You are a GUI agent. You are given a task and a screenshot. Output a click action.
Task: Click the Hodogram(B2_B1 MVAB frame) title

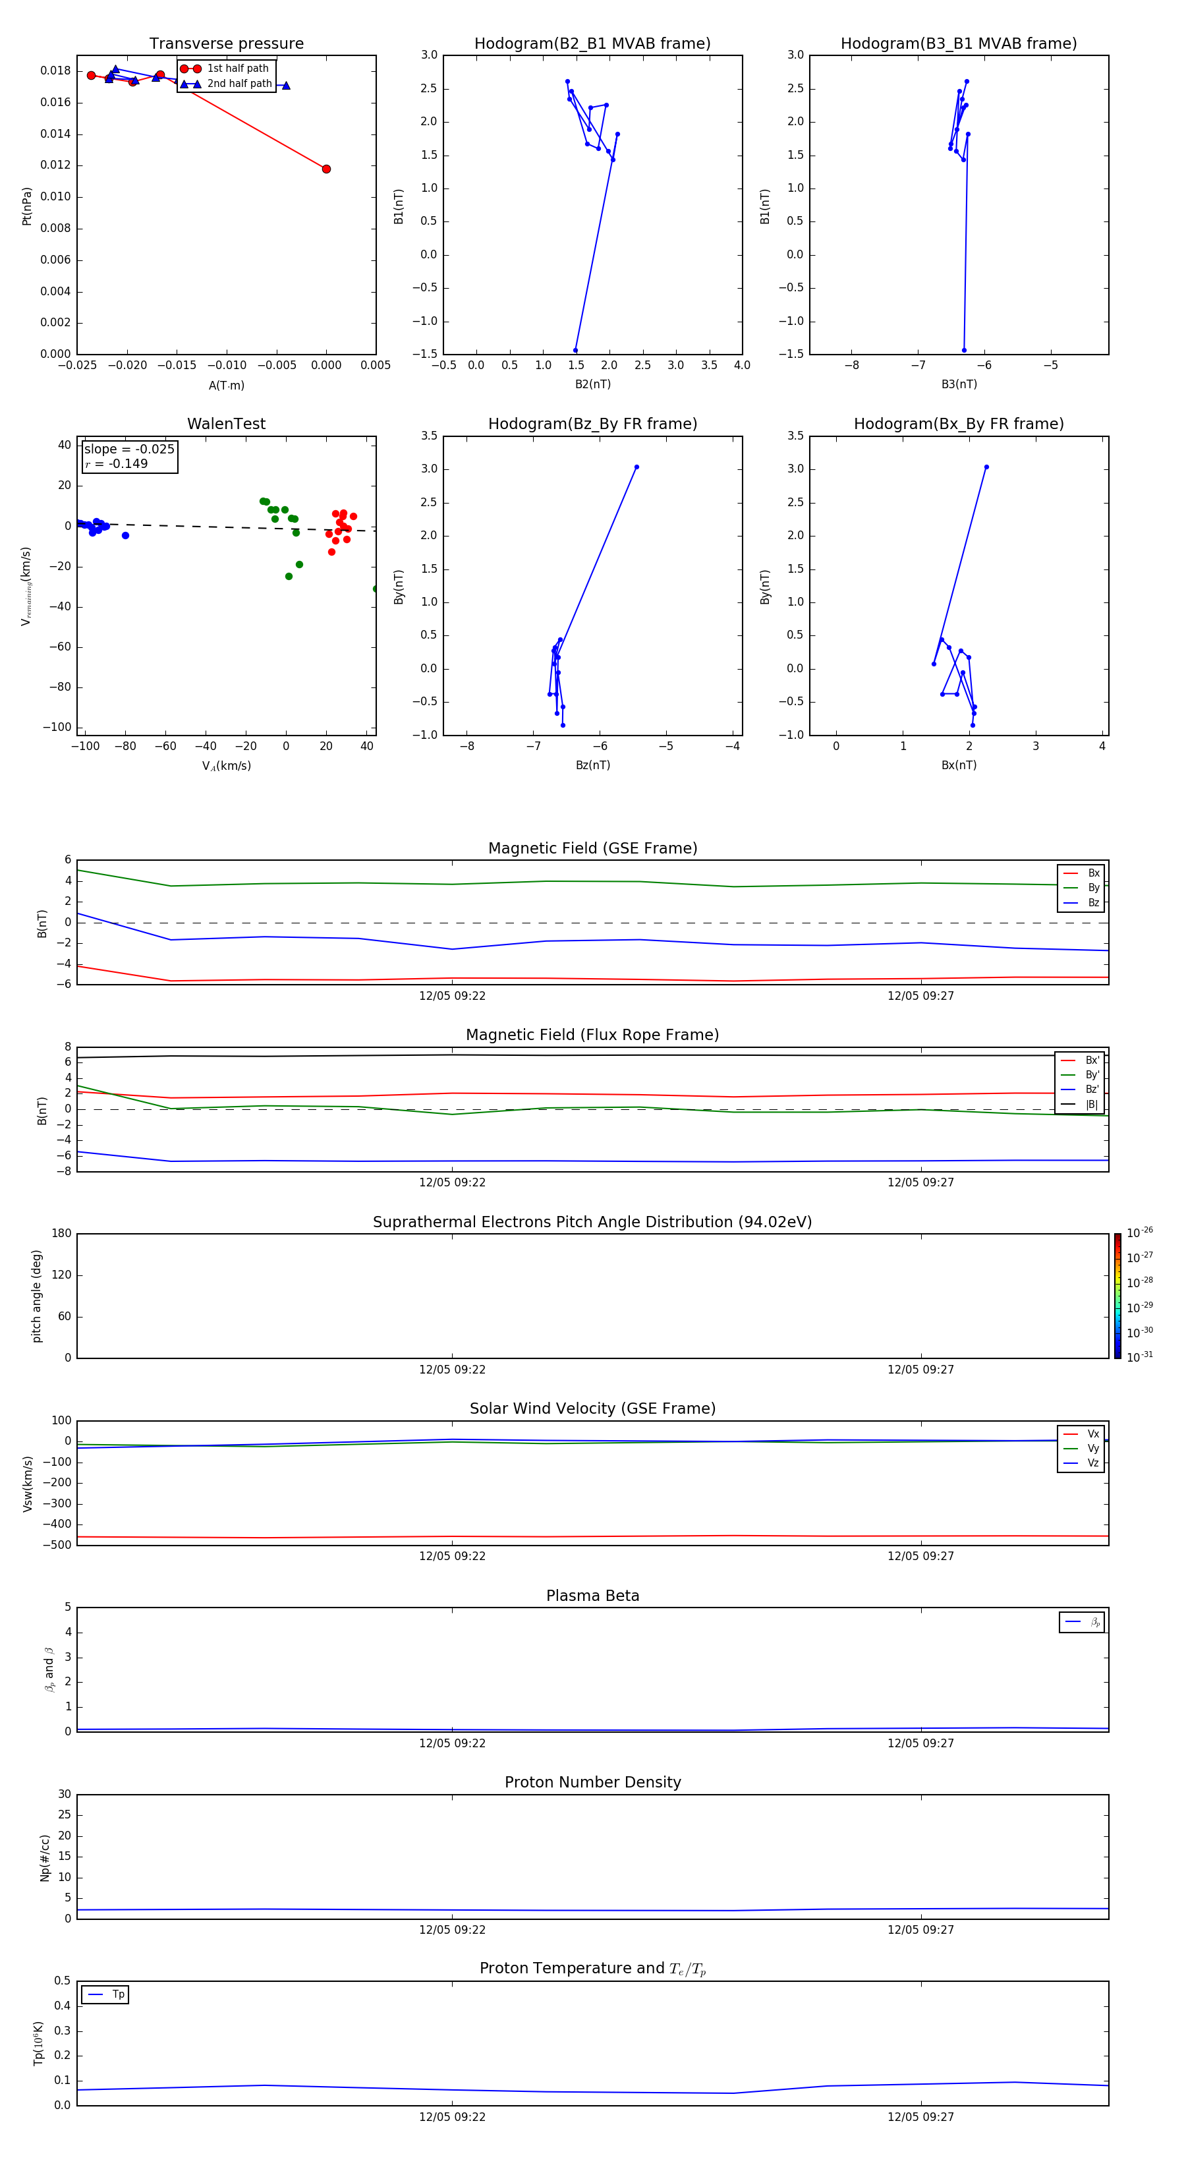(x=592, y=44)
